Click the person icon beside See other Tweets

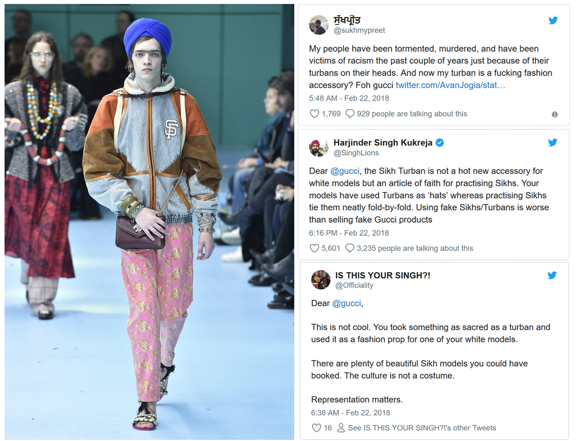tap(341, 428)
